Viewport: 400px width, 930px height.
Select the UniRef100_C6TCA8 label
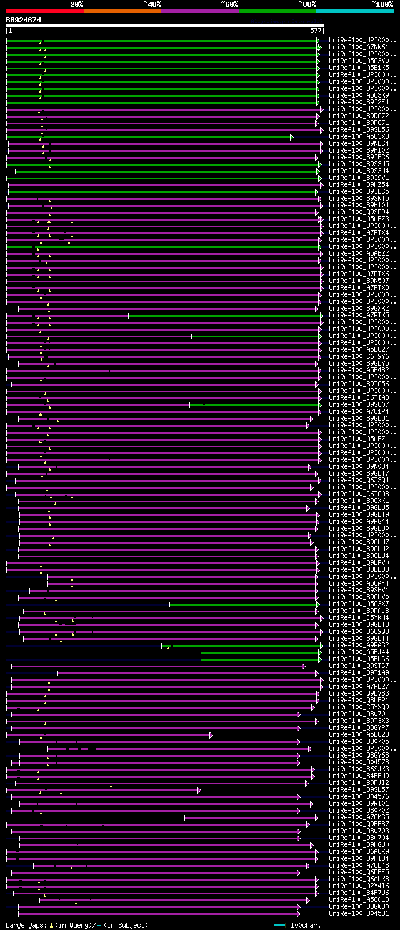(359, 494)
